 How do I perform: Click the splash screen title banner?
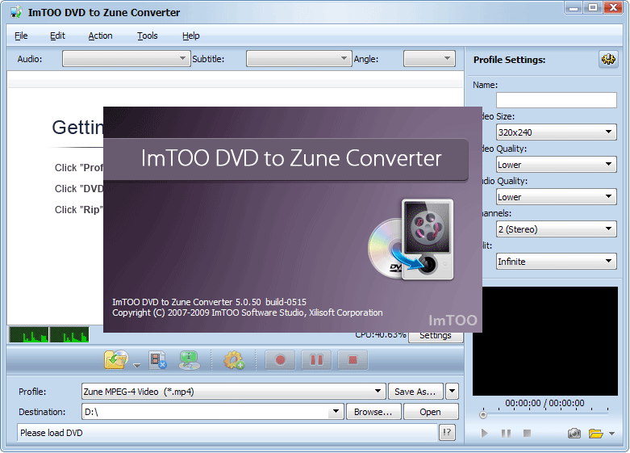click(286, 158)
